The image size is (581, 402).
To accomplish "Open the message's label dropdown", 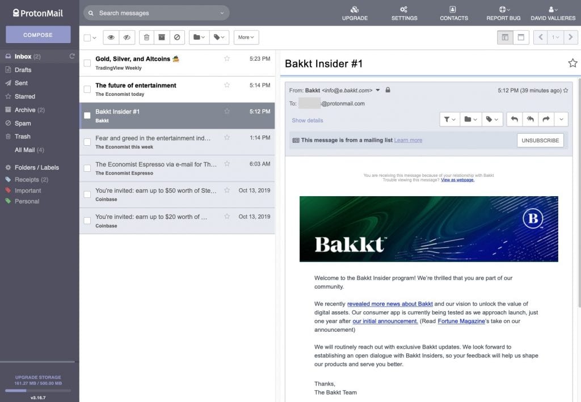I will [x=492, y=119].
